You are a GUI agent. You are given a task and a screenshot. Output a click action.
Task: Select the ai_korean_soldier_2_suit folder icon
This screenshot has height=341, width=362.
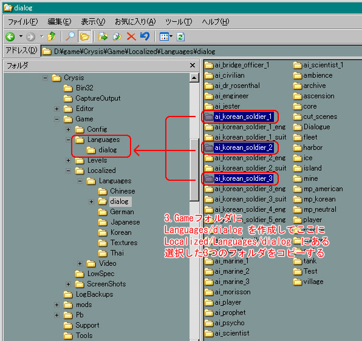pos(209,169)
